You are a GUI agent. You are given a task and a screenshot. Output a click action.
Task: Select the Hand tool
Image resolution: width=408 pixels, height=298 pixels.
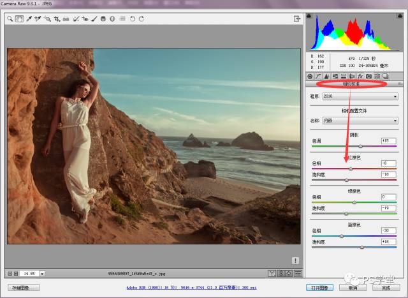[19, 20]
